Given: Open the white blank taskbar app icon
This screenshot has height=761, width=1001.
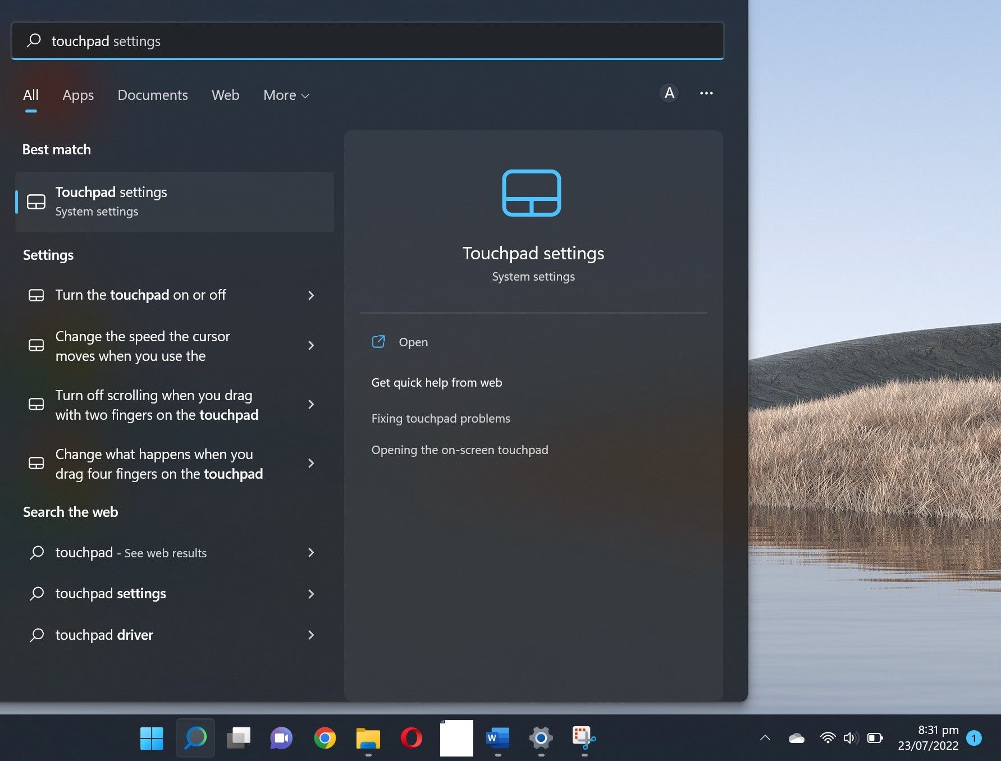Looking at the screenshot, I should [x=456, y=738].
